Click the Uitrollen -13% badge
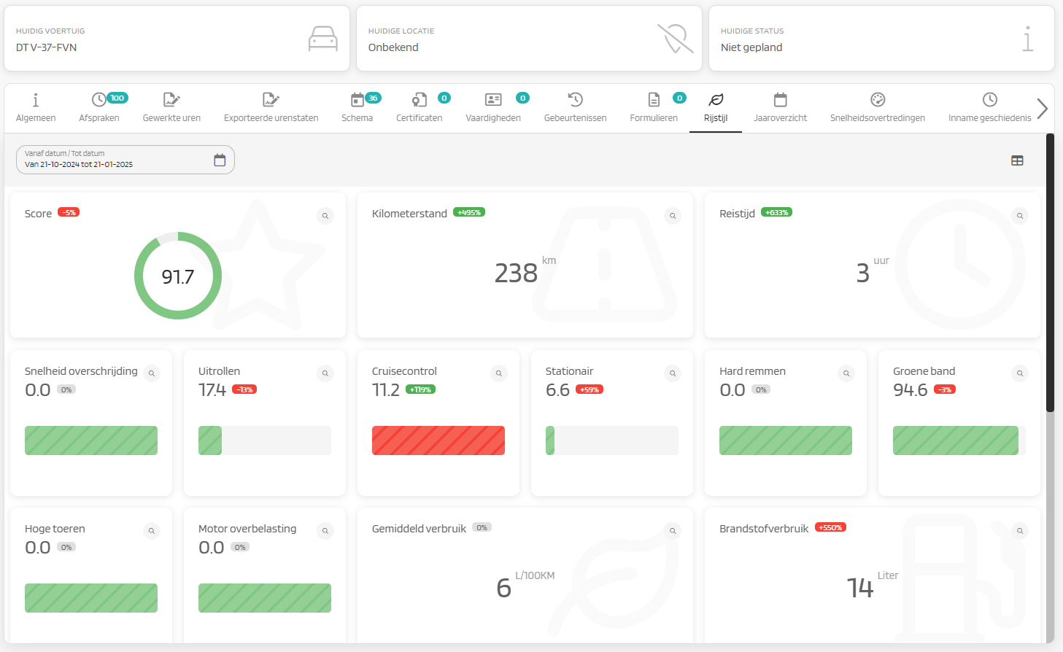This screenshot has width=1063, height=652. pos(244,389)
